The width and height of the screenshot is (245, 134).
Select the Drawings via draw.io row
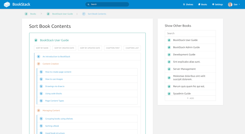point(87,86)
